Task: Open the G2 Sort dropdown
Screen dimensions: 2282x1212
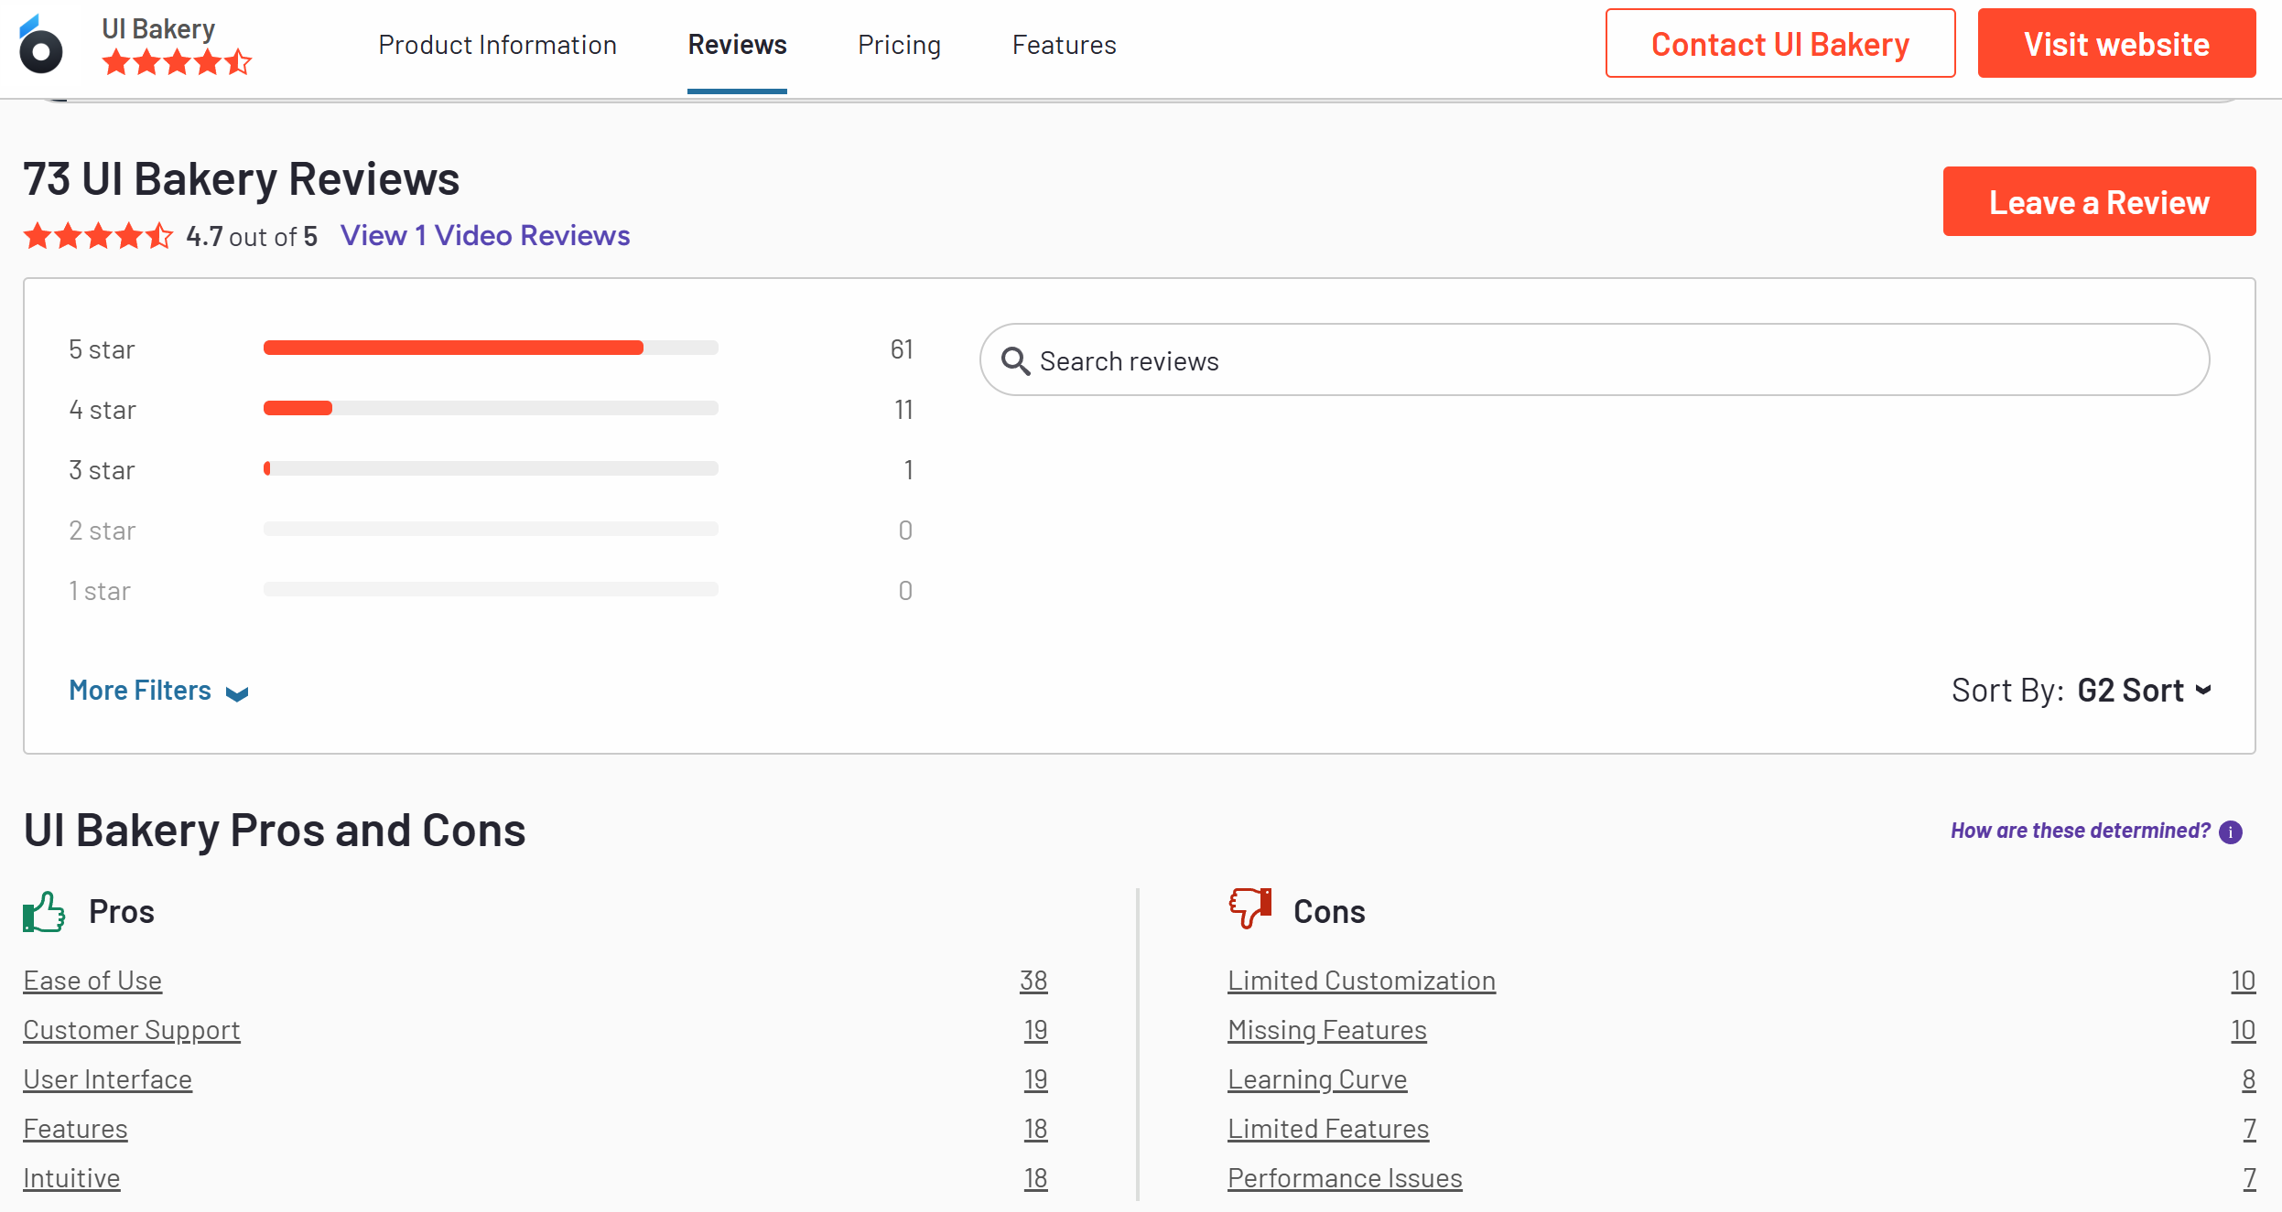Action: click(2145, 691)
